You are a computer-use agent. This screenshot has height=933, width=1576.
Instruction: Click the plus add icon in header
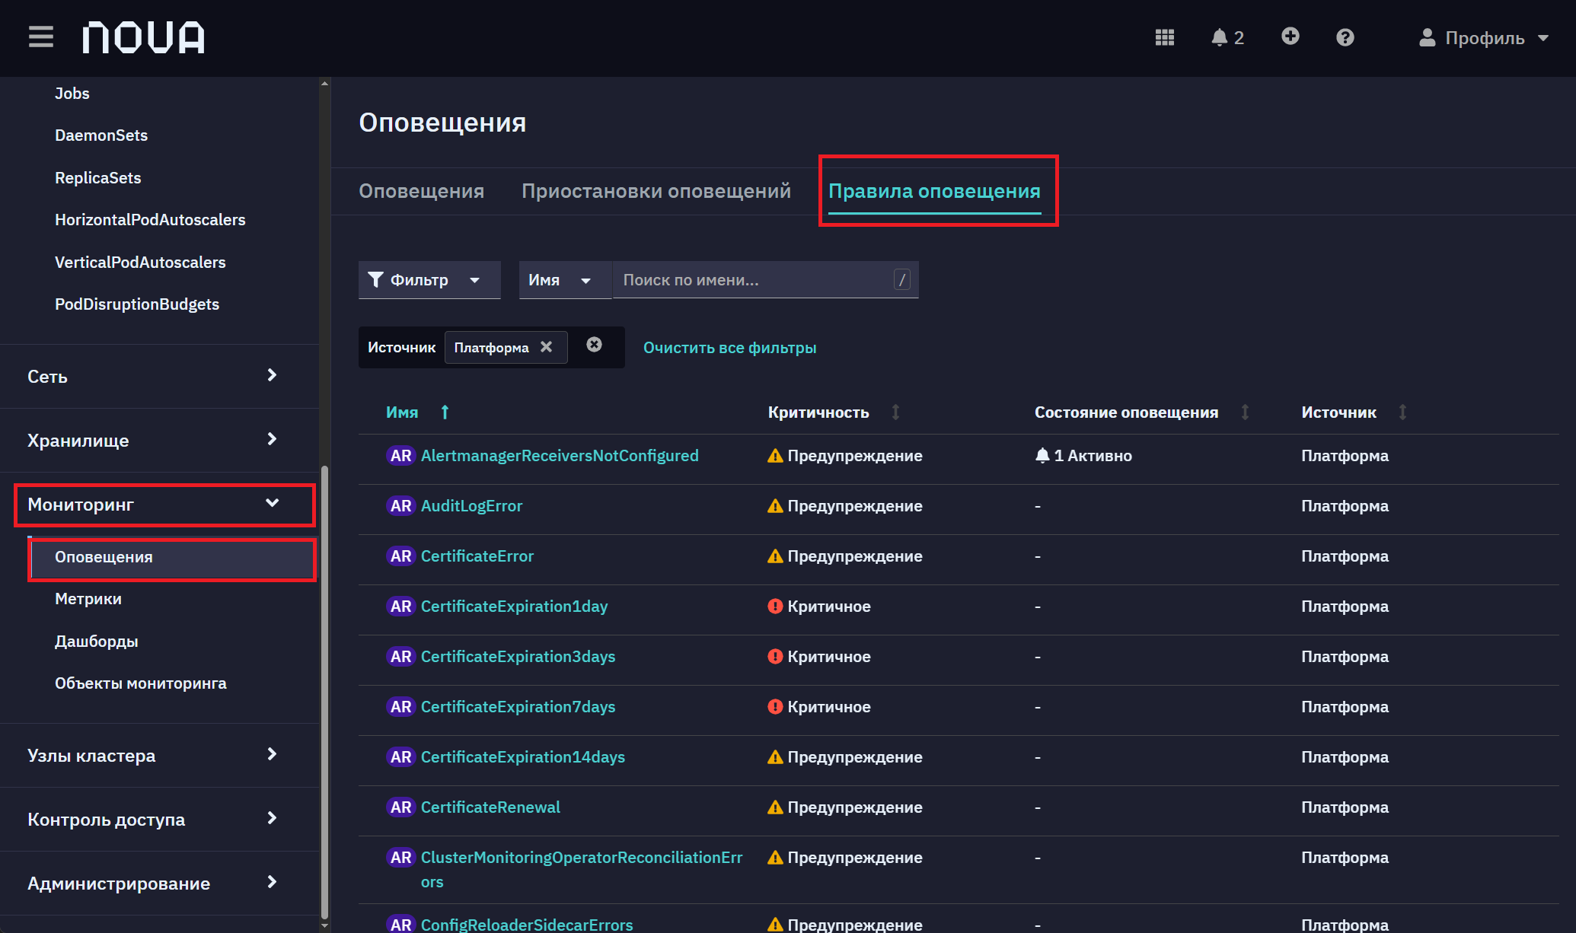tap(1290, 37)
